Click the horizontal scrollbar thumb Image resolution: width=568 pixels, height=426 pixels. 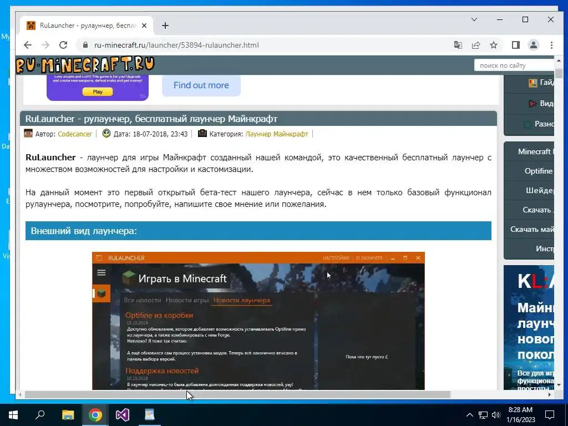237,394
